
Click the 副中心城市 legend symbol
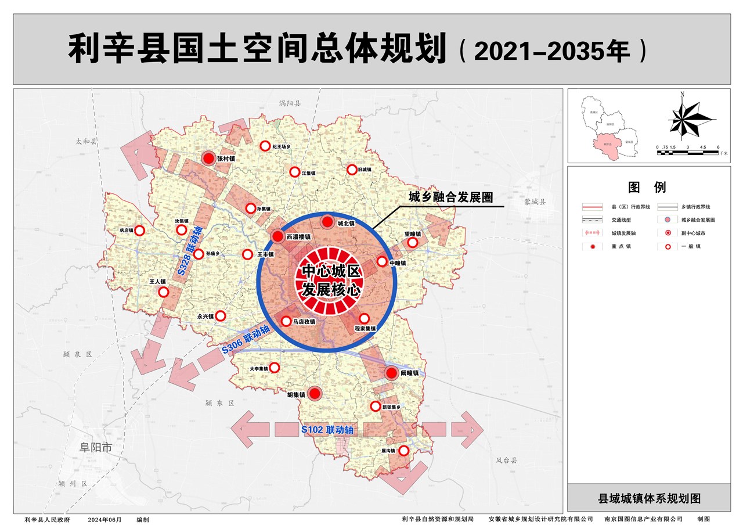click(668, 233)
